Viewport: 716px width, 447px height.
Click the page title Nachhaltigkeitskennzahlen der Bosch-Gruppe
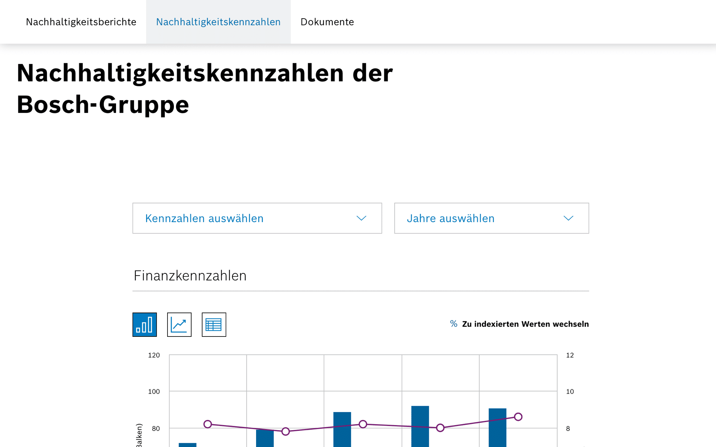205,89
